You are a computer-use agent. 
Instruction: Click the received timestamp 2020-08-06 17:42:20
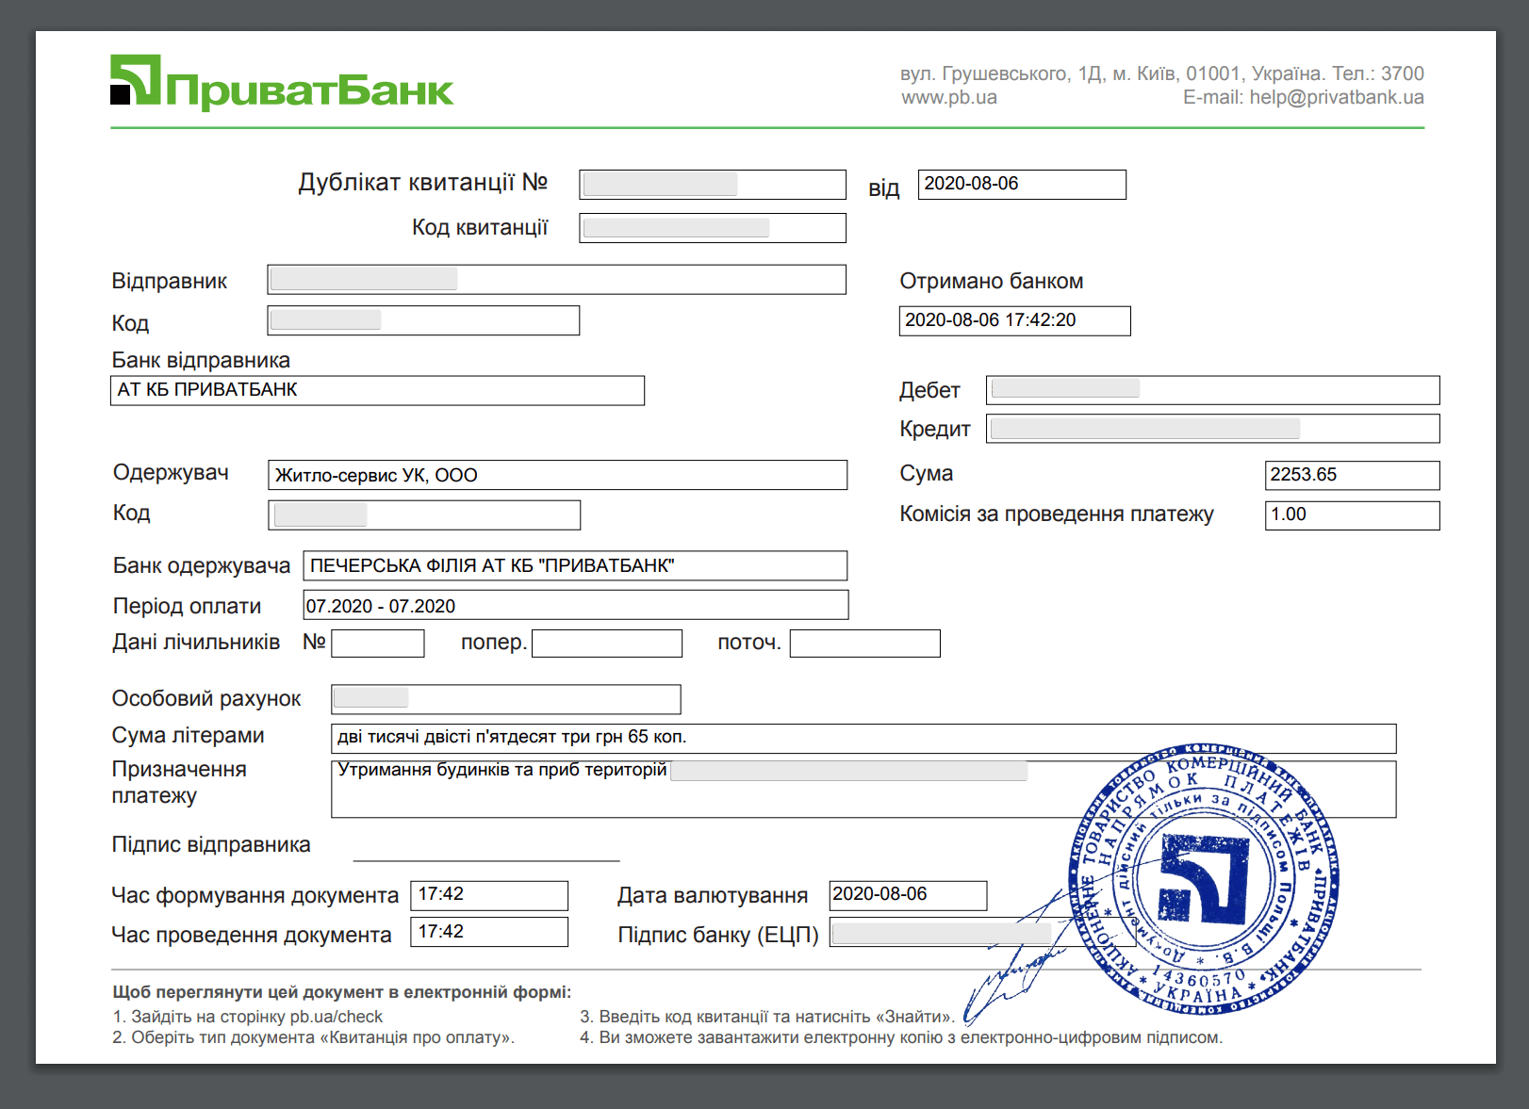pos(1014,320)
